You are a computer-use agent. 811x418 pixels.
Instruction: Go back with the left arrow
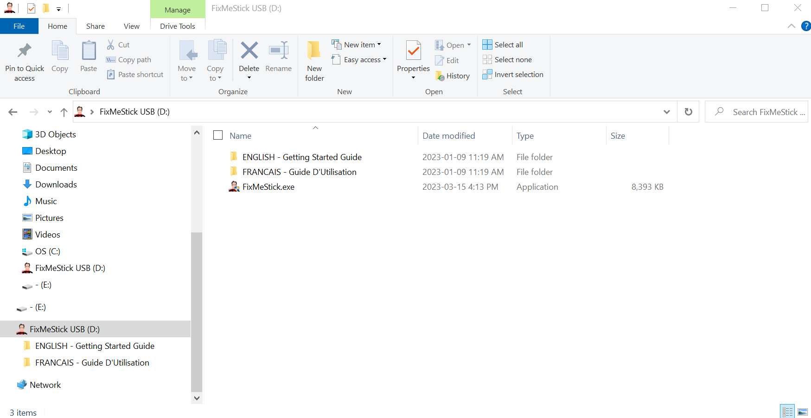[13, 112]
